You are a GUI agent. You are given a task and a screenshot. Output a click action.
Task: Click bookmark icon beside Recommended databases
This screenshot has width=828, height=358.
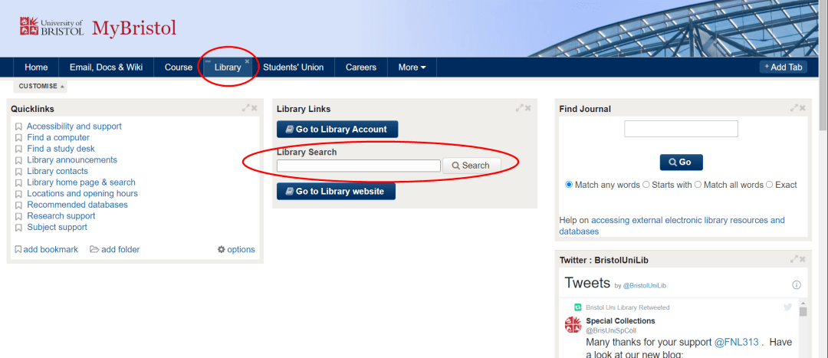[18, 205]
